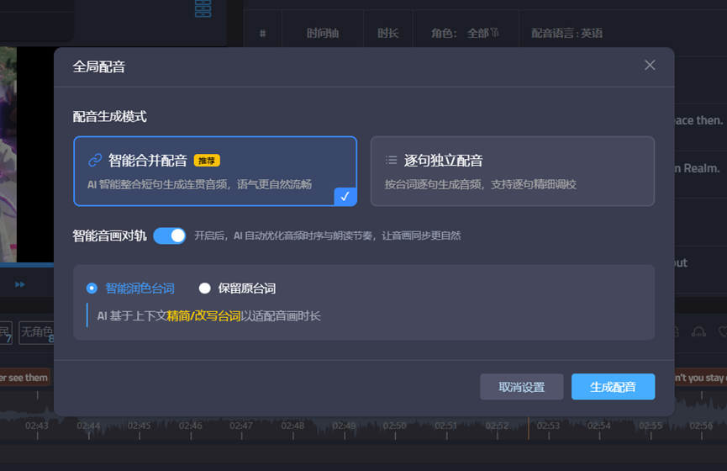This screenshot has width=727, height=471.
Task: Click the 取消设置 button
Action: click(x=521, y=387)
